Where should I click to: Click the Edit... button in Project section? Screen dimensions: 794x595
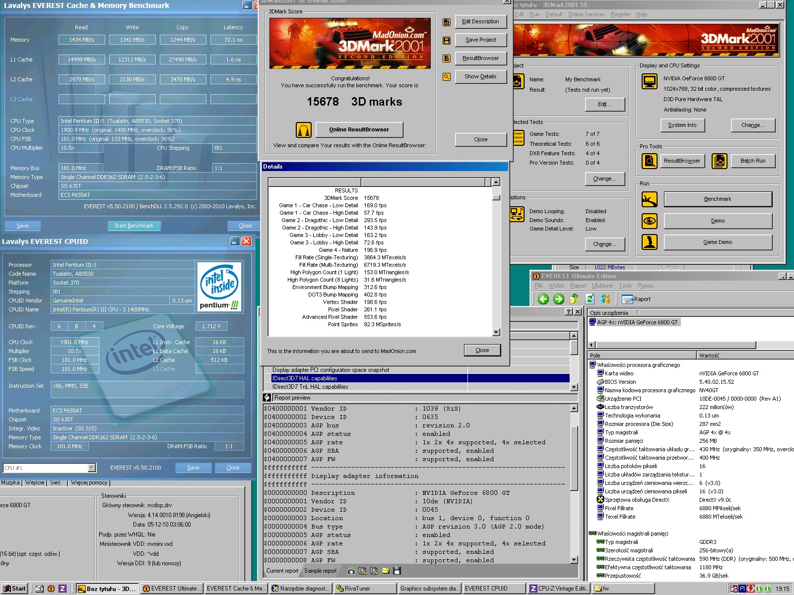click(604, 105)
